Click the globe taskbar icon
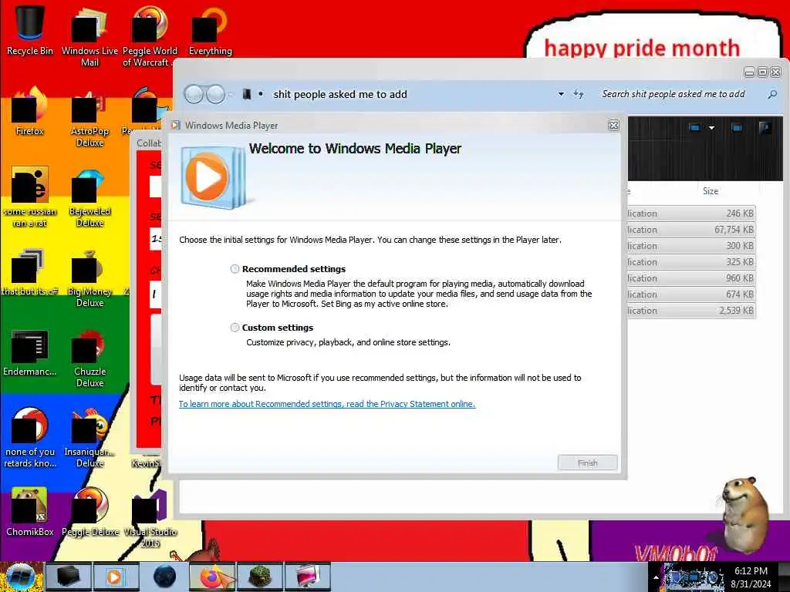 [164, 577]
